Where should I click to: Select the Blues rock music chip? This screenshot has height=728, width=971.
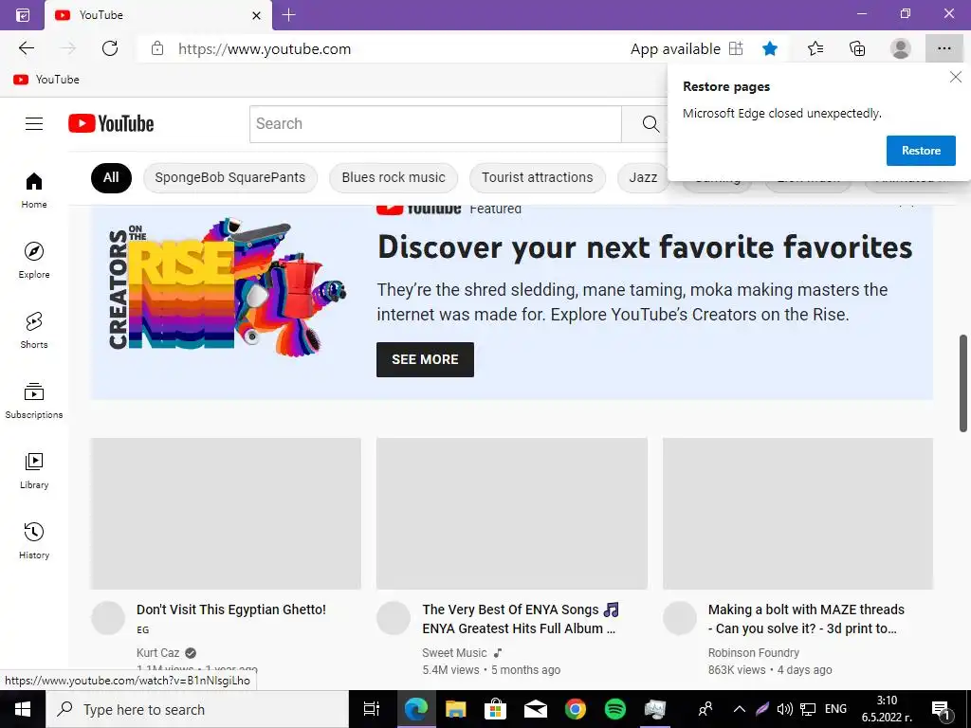click(x=394, y=177)
